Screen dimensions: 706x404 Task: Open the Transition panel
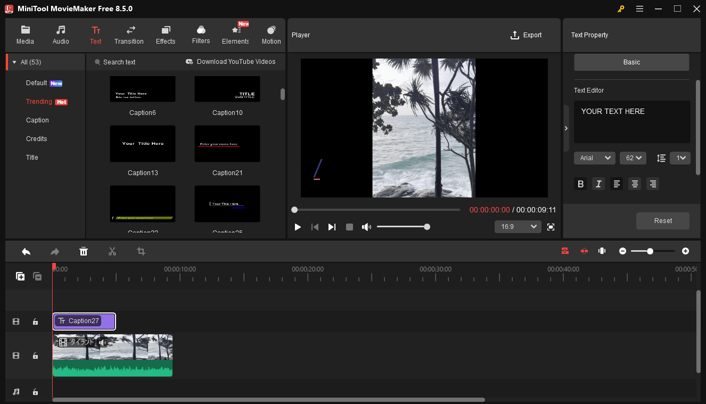[x=129, y=34]
